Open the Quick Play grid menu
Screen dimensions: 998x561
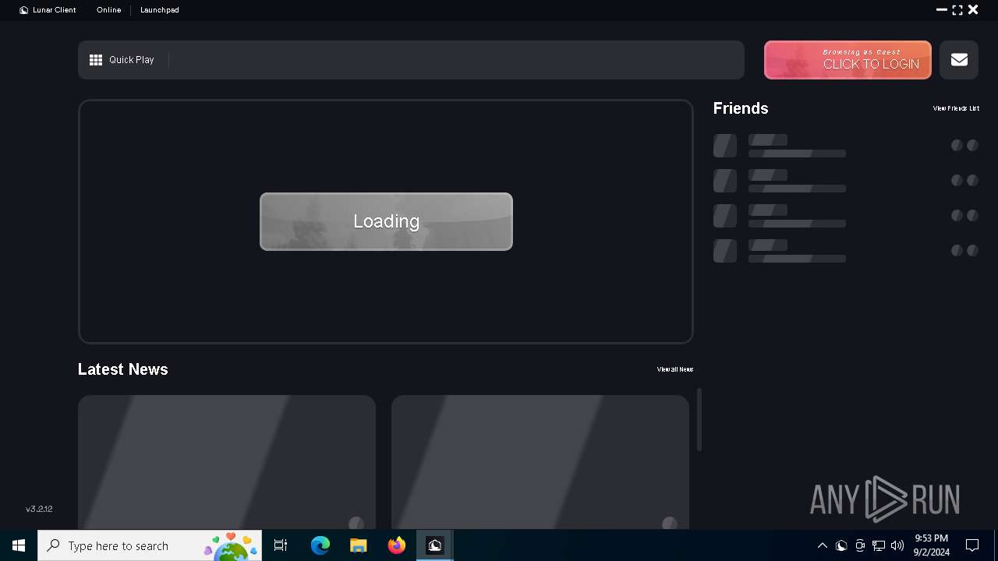[96, 60]
